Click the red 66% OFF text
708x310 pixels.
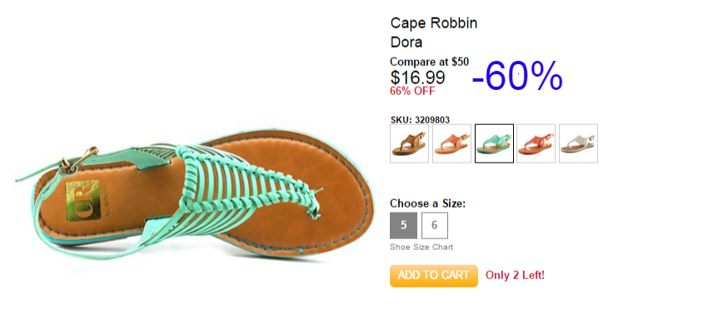[x=412, y=92]
